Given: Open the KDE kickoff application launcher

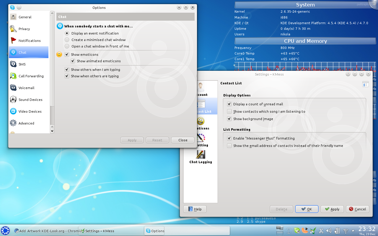Looking at the screenshot, I should click(x=5, y=231).
